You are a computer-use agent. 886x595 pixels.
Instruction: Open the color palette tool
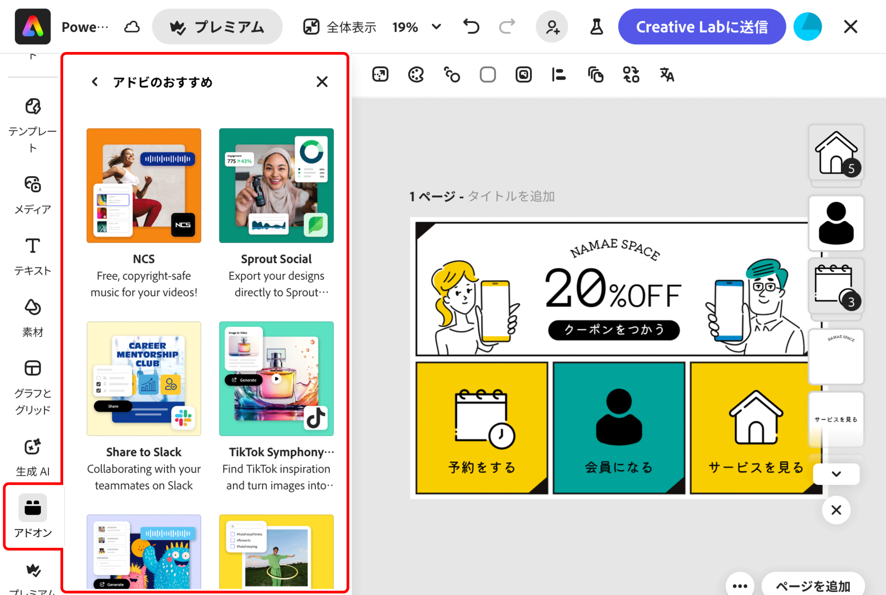click(416, 74)
